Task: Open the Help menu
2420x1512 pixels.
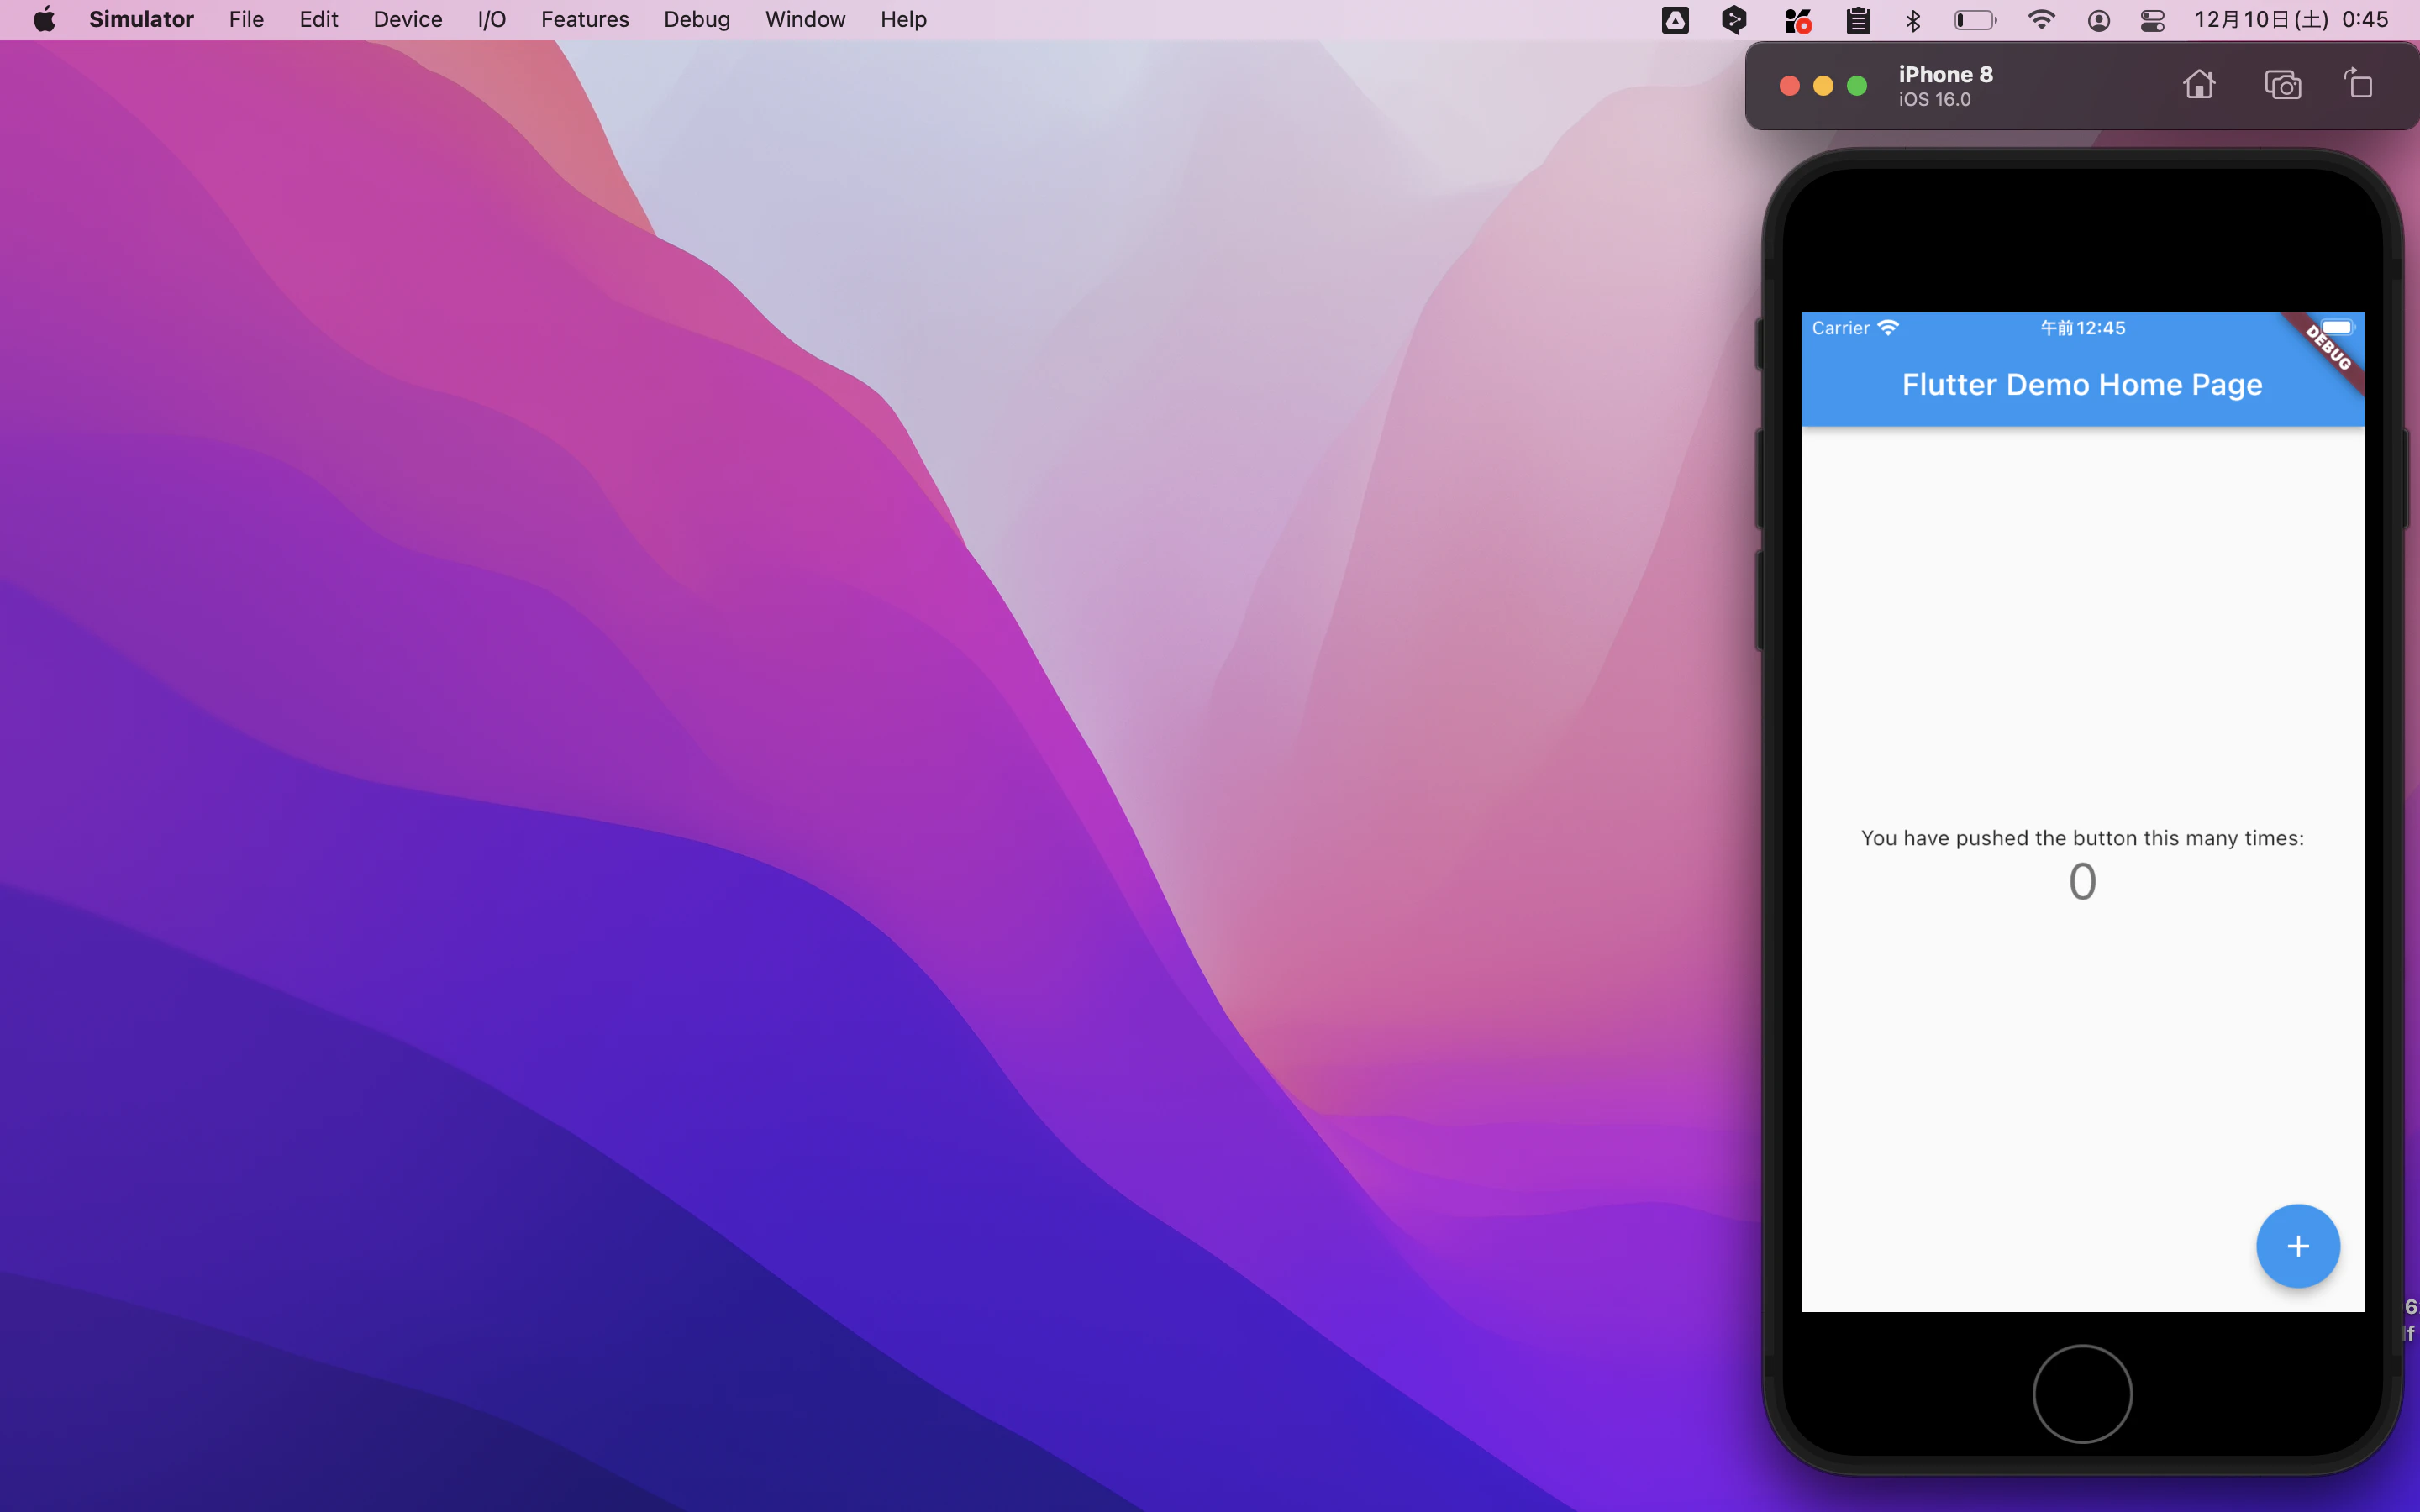Action: 903,19
